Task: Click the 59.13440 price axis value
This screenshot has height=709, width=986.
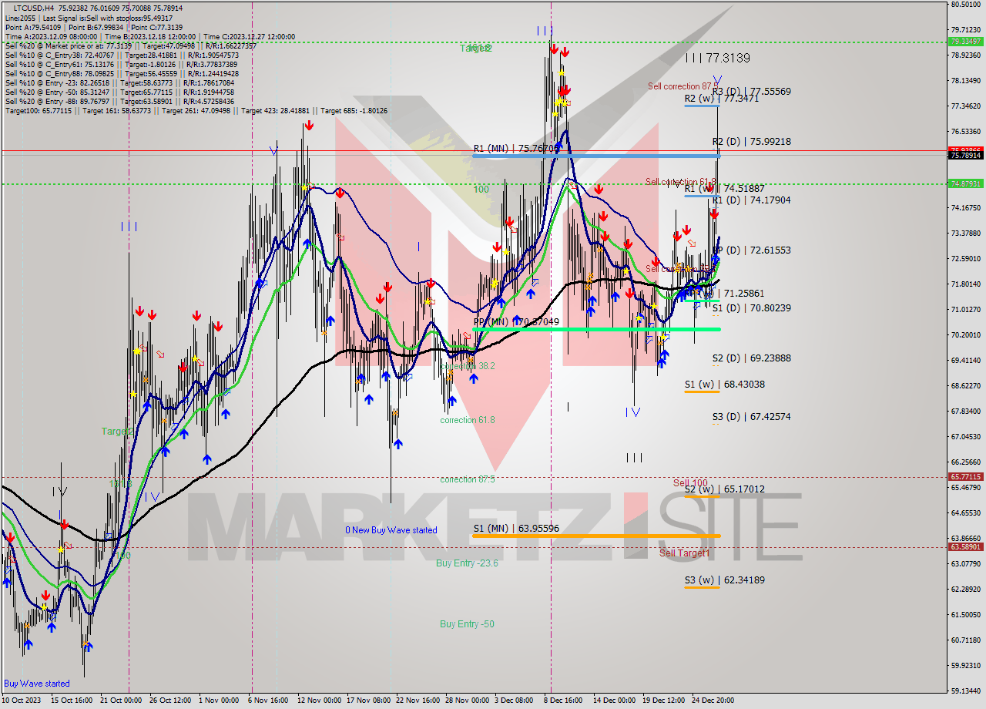Action: (x=965, y=691)
